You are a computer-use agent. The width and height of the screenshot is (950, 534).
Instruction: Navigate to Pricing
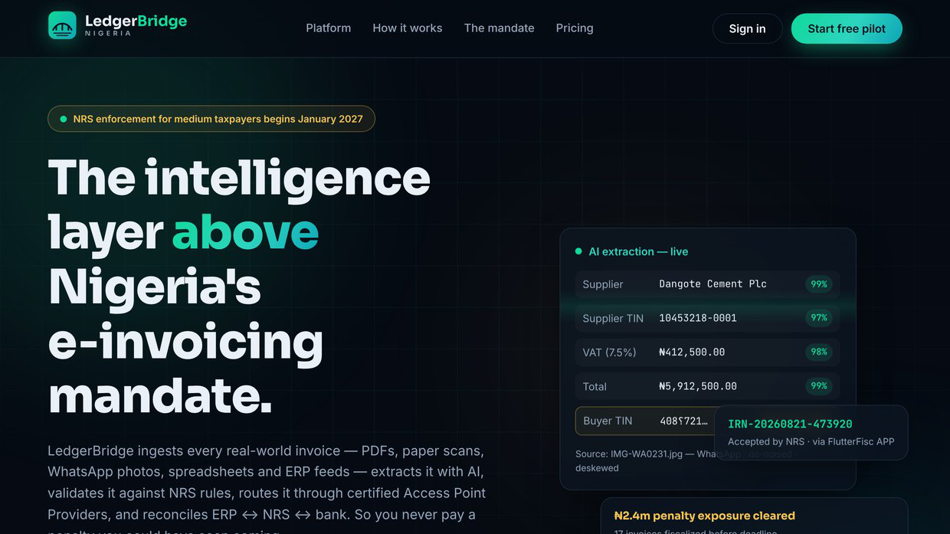click(575, 28)
